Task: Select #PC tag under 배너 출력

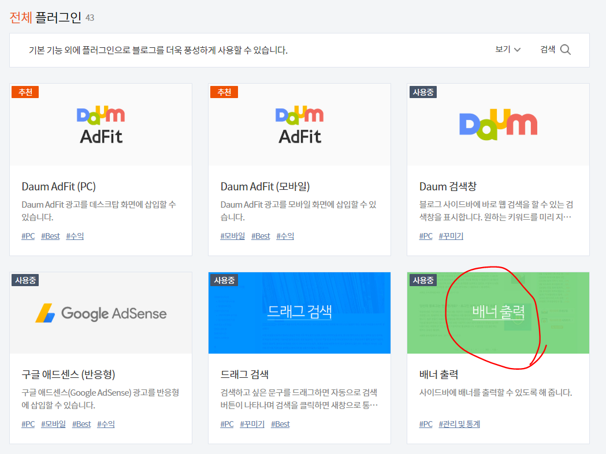Action: tap(426, 424)
